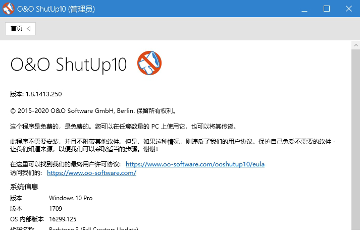The image size is (360, 239).
Task: Click the O&O ShutUp10 title bar icon
Action: [8, 9]
